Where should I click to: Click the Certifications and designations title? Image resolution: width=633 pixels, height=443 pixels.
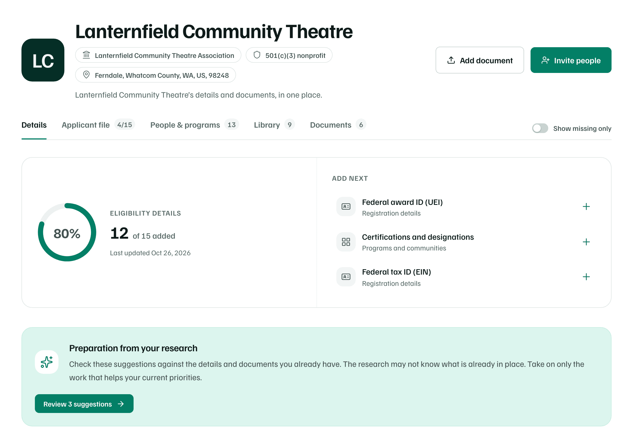click(418, 237)
